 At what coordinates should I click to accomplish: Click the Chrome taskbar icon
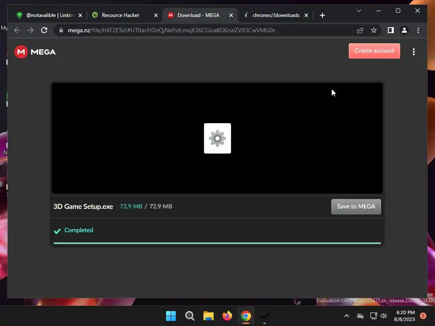coord(246,316)
